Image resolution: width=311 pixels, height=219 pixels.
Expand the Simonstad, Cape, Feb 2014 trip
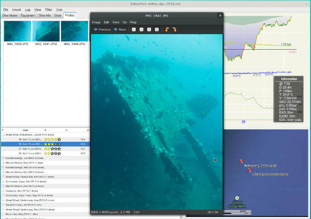[3, 182]
